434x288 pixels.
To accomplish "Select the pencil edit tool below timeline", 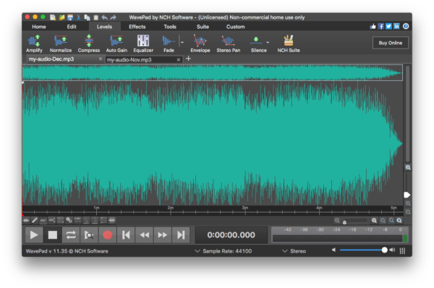I will tap(35, 221).
